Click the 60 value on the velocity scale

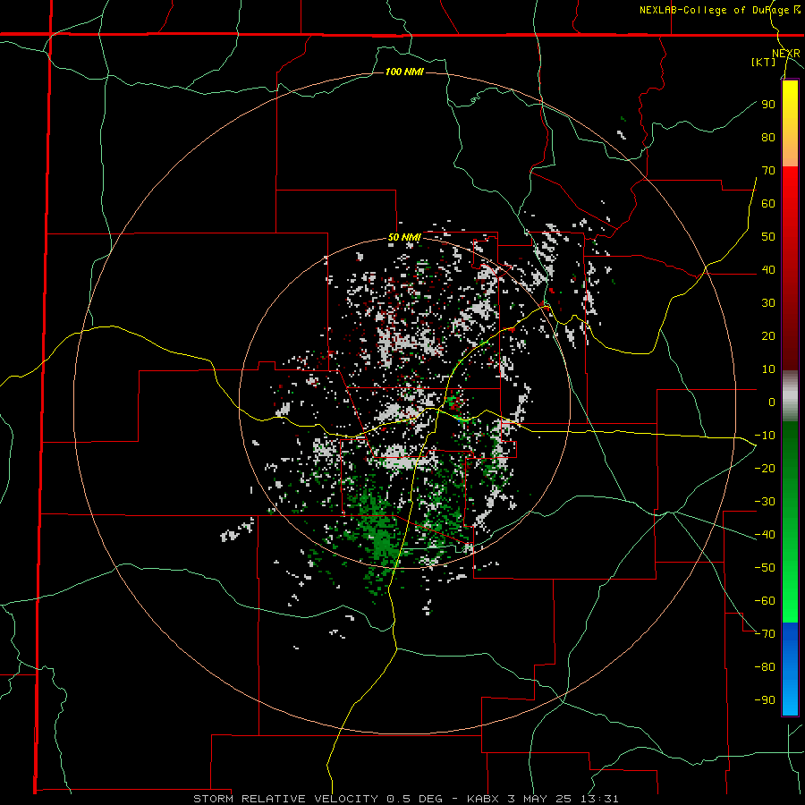(x=768, y=203)
